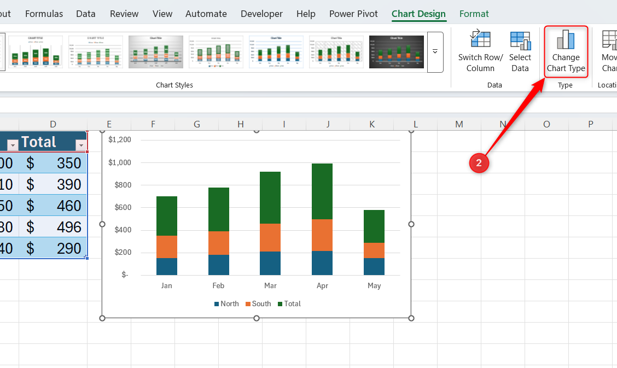Apply the gray gradient chart style thumbnail

pyautogui.click(x=156, y=52)
